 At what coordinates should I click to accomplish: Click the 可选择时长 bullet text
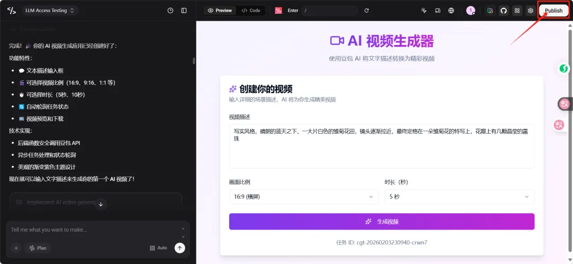pos(56,94)
